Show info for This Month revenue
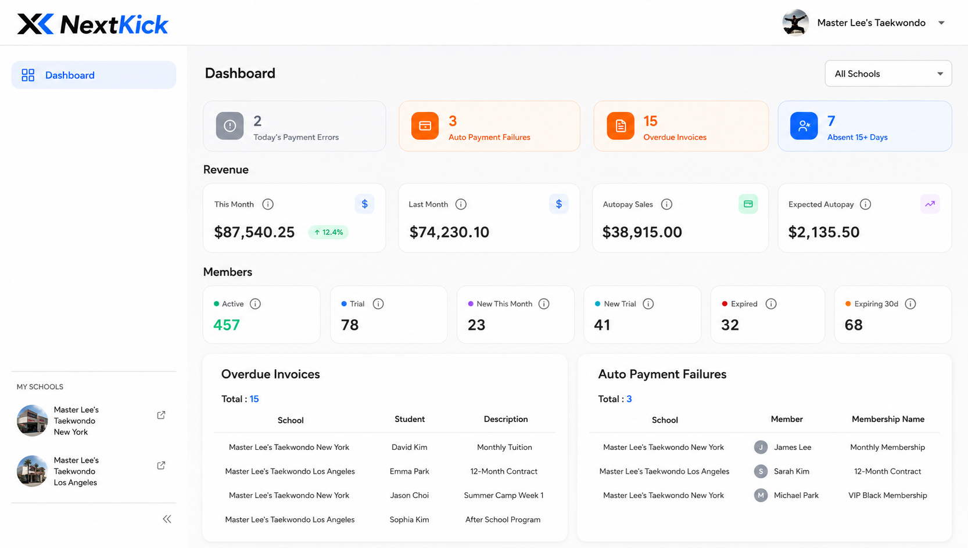968x548 pixels. click(268, 204)
